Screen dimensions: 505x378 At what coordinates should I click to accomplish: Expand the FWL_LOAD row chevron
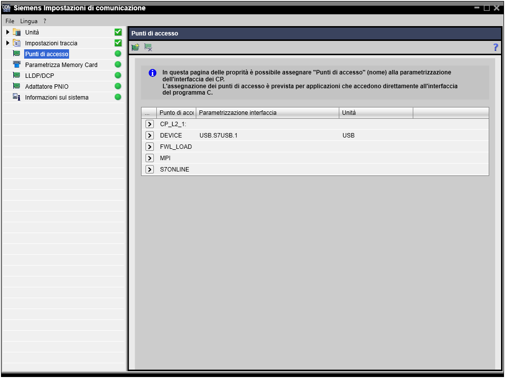click(149, 146)
